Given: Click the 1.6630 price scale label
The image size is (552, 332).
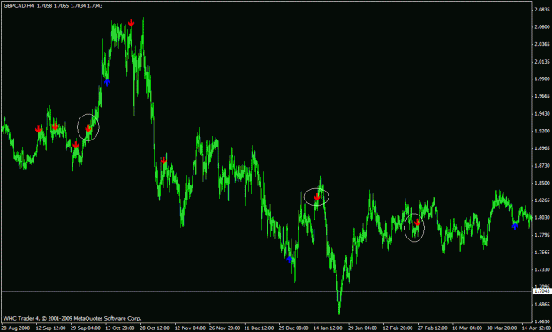Looking at the screenshot, I should pos(542,321).
